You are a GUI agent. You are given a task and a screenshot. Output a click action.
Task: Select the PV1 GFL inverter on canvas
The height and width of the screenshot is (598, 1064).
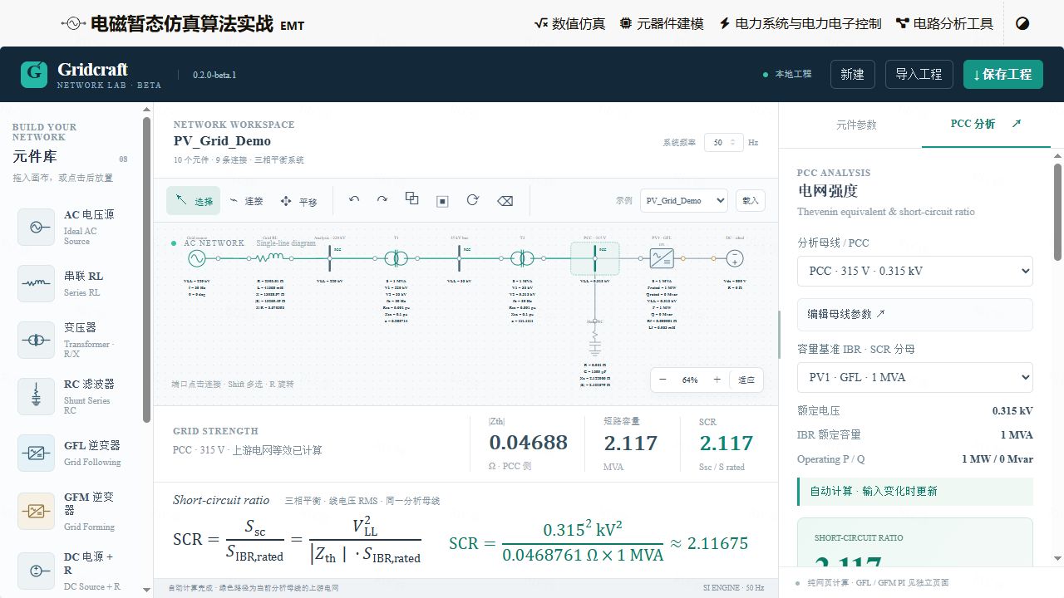click(x=662, y=259)
